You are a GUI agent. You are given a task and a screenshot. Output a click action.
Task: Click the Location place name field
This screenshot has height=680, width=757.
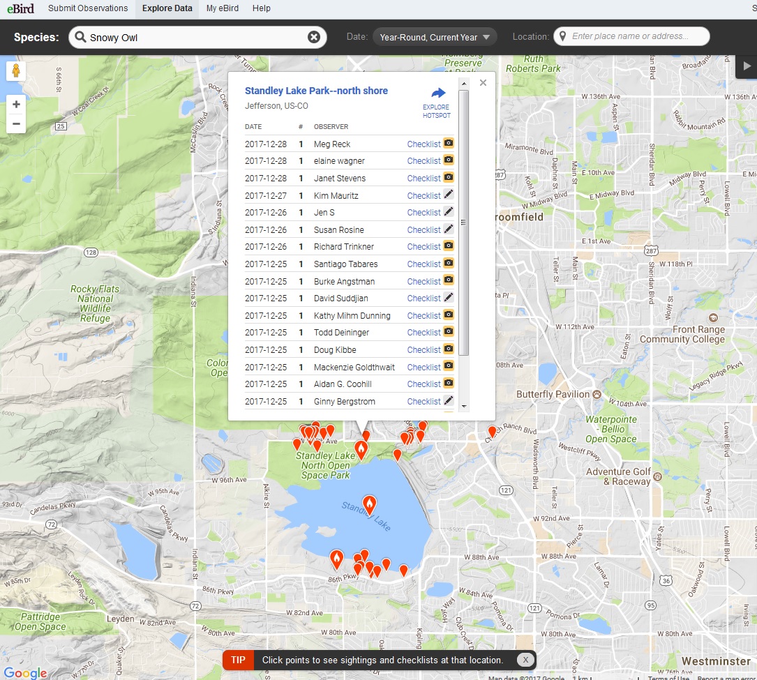tap(631, 36)
